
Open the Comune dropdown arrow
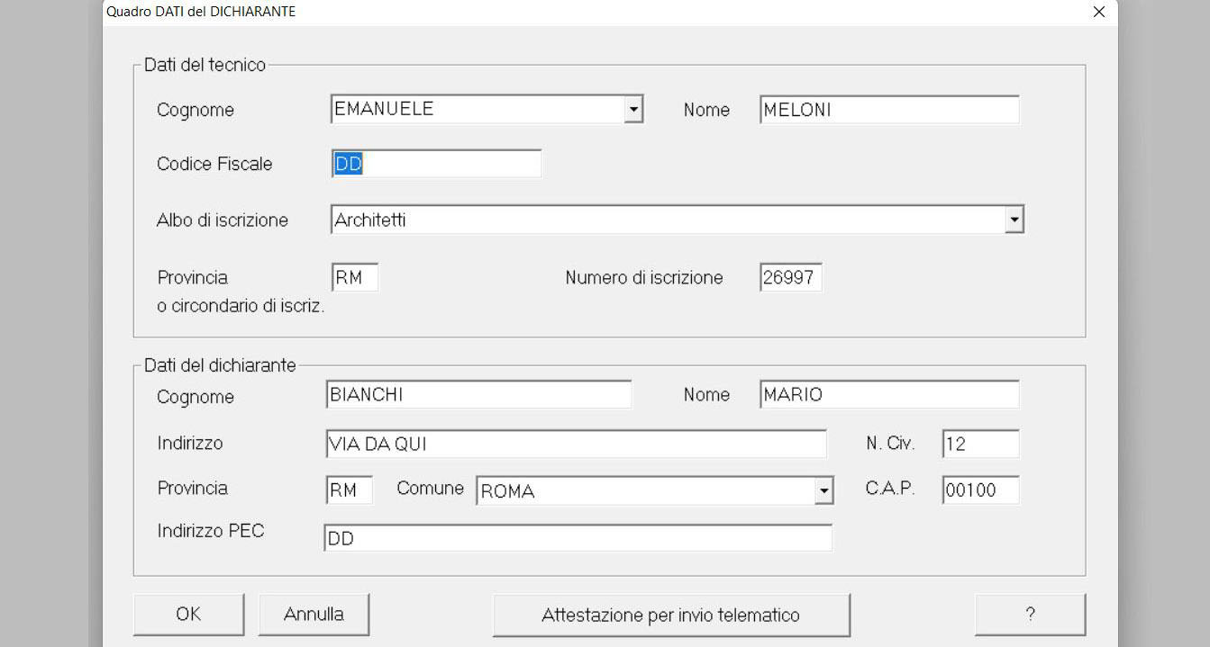pos(823,491)
